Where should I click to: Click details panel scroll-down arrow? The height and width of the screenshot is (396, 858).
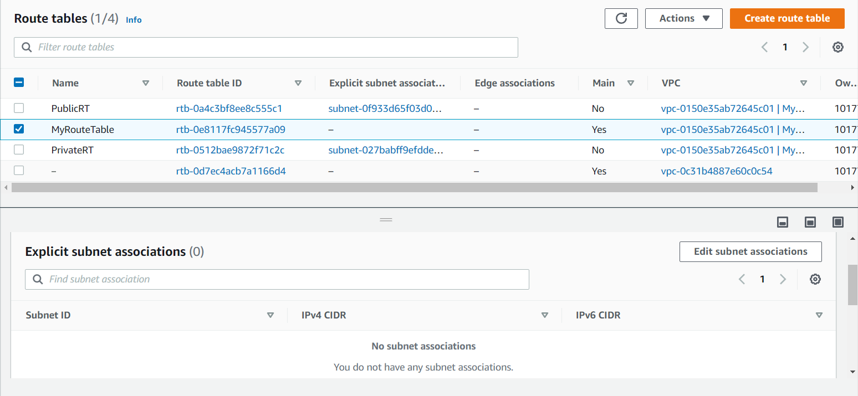click(x=852, y=372)
